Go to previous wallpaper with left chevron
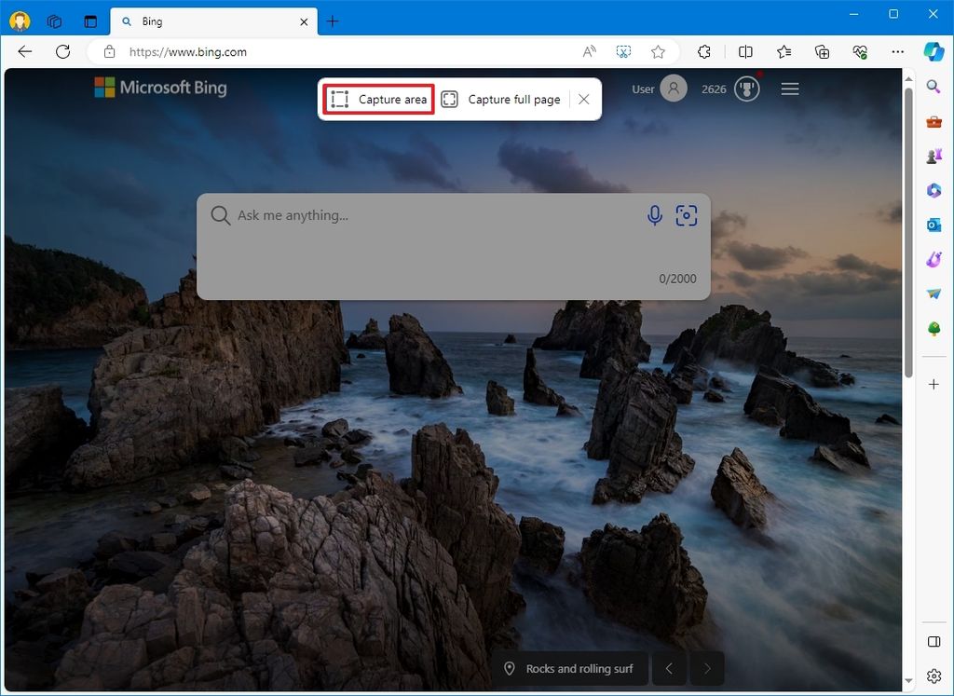The width and height of the screenshot is (954, 696). (669, 668)
